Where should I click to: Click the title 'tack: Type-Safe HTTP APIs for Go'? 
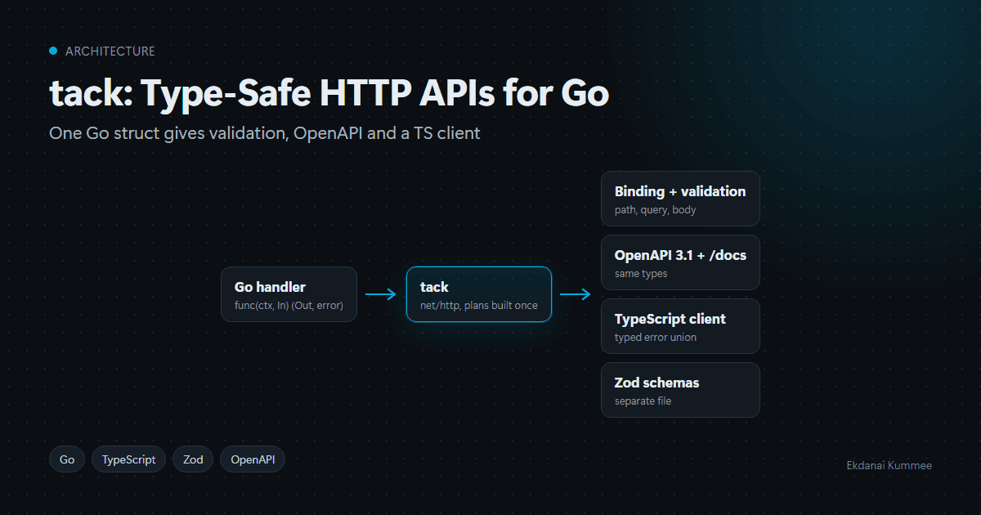tap(329, 94)
